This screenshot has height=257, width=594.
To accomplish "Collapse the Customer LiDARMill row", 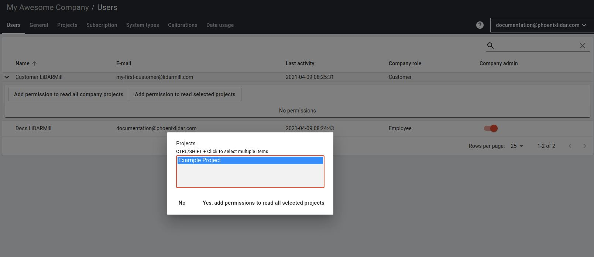I will pyautogui.click(x=7, y=77).
